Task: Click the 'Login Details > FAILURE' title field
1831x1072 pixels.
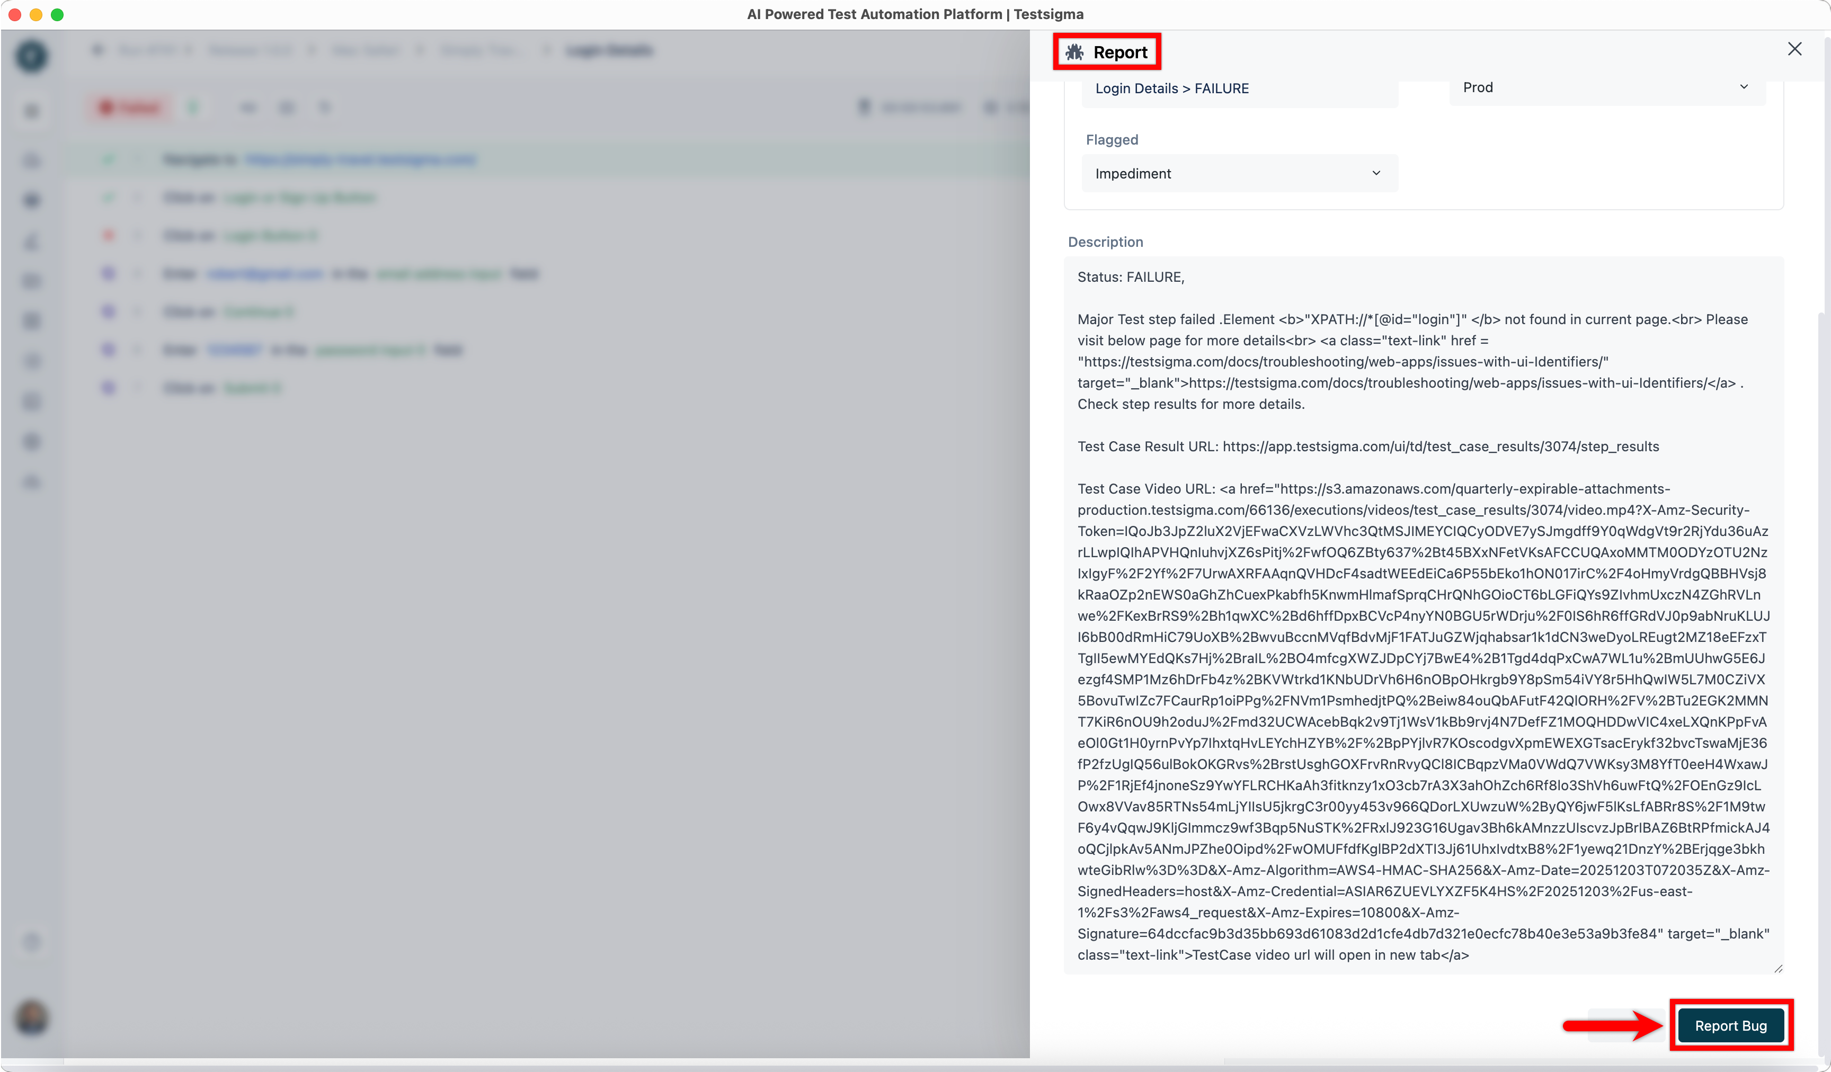Action: tap(1238, 88)
